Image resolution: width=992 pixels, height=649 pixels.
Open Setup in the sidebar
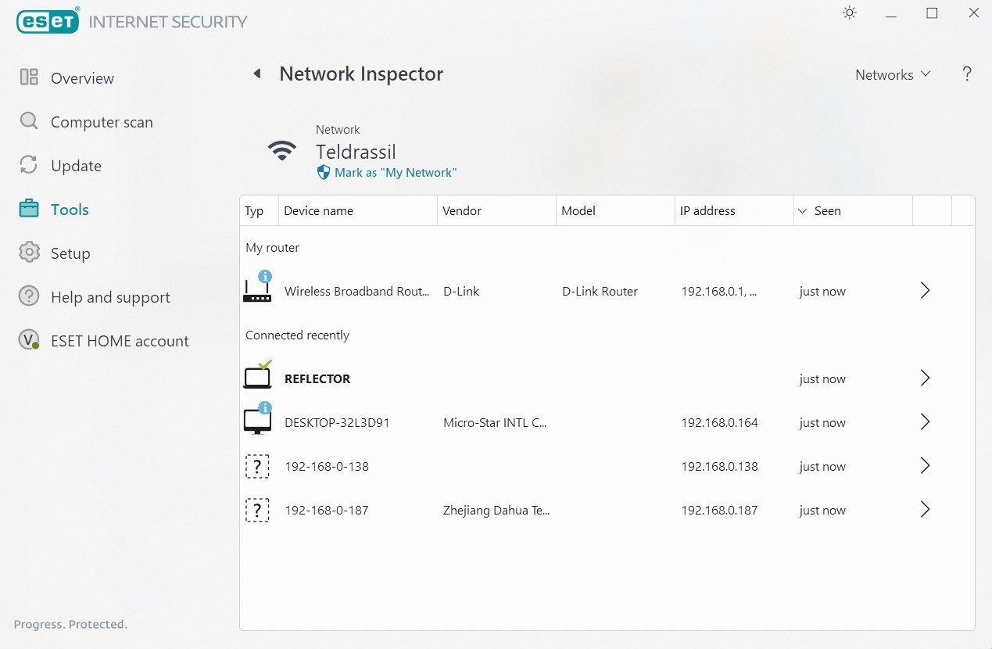coord(70,253)
